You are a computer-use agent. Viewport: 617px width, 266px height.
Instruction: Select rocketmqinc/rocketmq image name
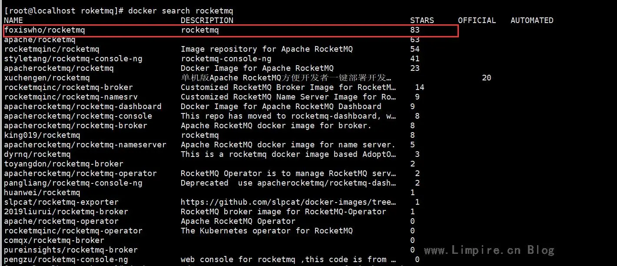pyautogui.click(x=52, y=49)
